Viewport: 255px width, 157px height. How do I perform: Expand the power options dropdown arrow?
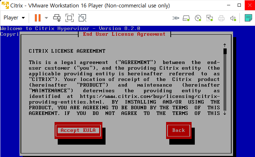click(46, 18)
